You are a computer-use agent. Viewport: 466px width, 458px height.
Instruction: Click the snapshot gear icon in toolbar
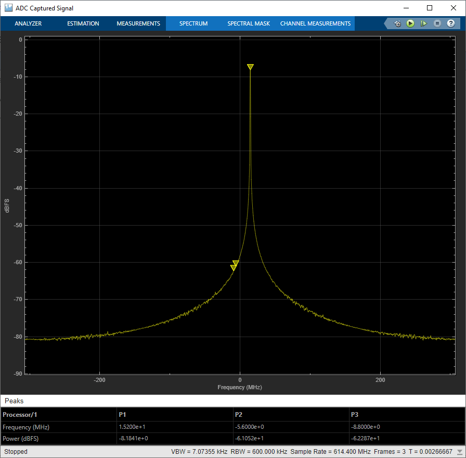click(x=397, y=23)
